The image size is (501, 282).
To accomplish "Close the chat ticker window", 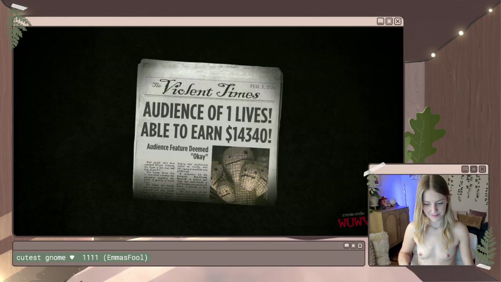I will (360, 246).
